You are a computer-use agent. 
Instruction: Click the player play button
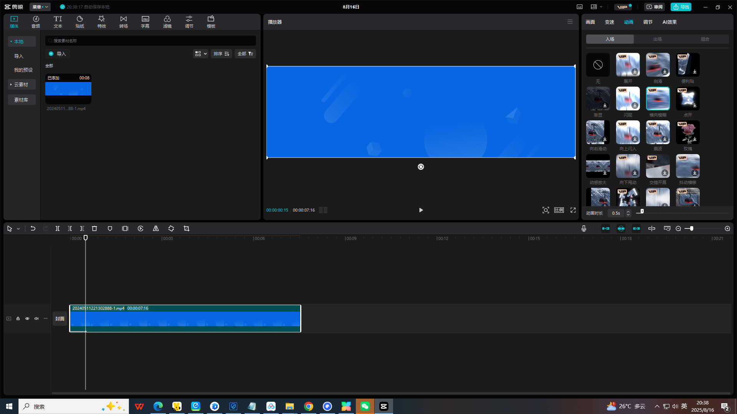tap(421, 210)
